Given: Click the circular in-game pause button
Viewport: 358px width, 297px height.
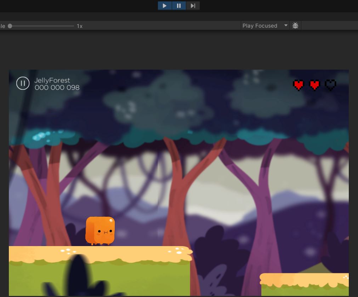Looking at the screenshot, I should click(x=23, y=83).
